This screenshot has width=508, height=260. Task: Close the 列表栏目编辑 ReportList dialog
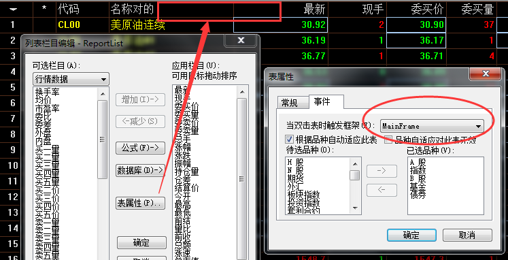coord(241,40)
